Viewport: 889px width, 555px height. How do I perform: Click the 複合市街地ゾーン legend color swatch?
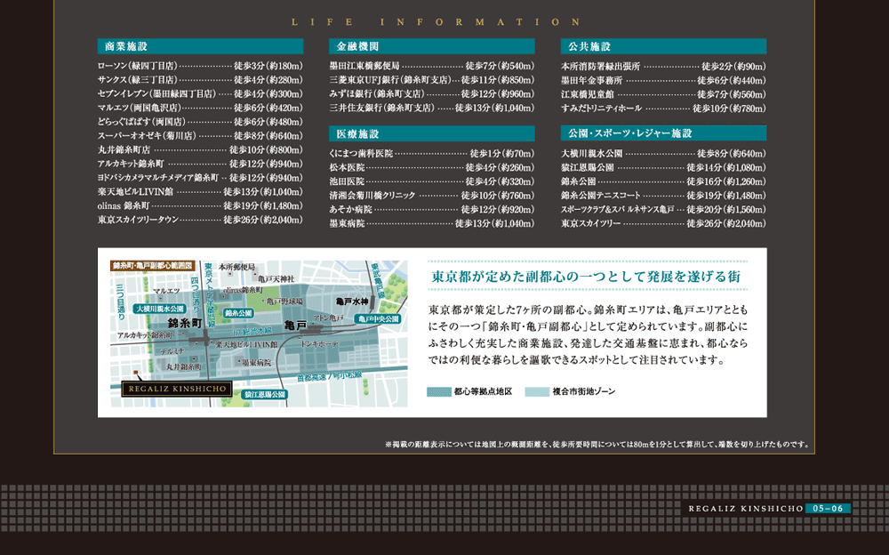click(537, 391)
